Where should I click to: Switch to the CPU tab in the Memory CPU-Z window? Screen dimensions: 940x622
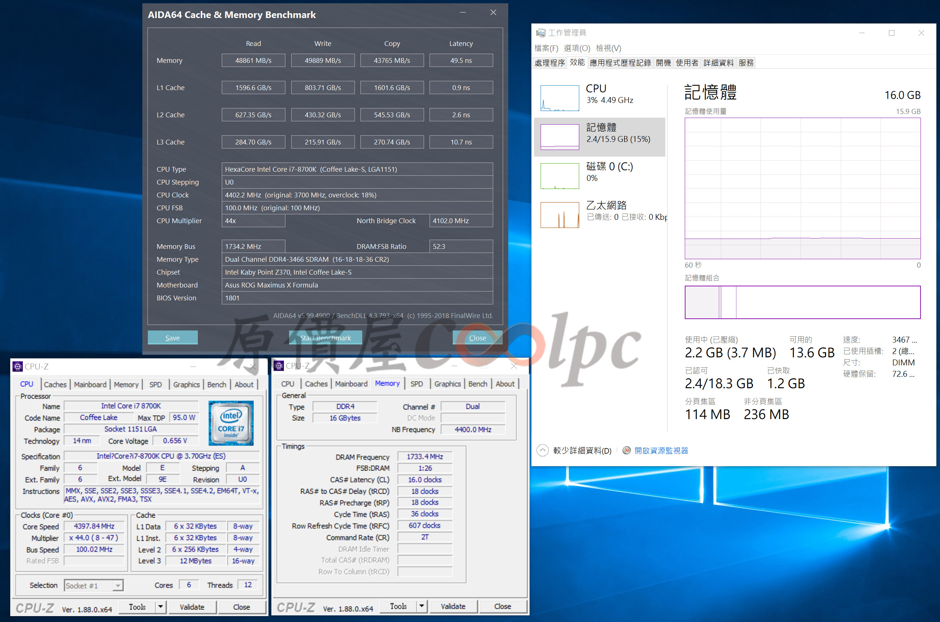pos(288,383)
